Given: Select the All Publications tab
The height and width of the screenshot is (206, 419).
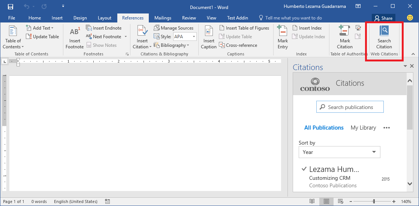Looking at the screenshot, I should 324,128.
